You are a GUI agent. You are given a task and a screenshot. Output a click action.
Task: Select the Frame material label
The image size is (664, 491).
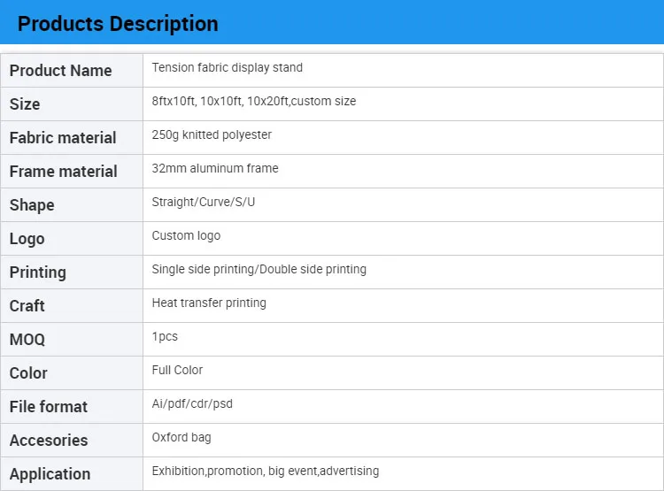(63, 172)
